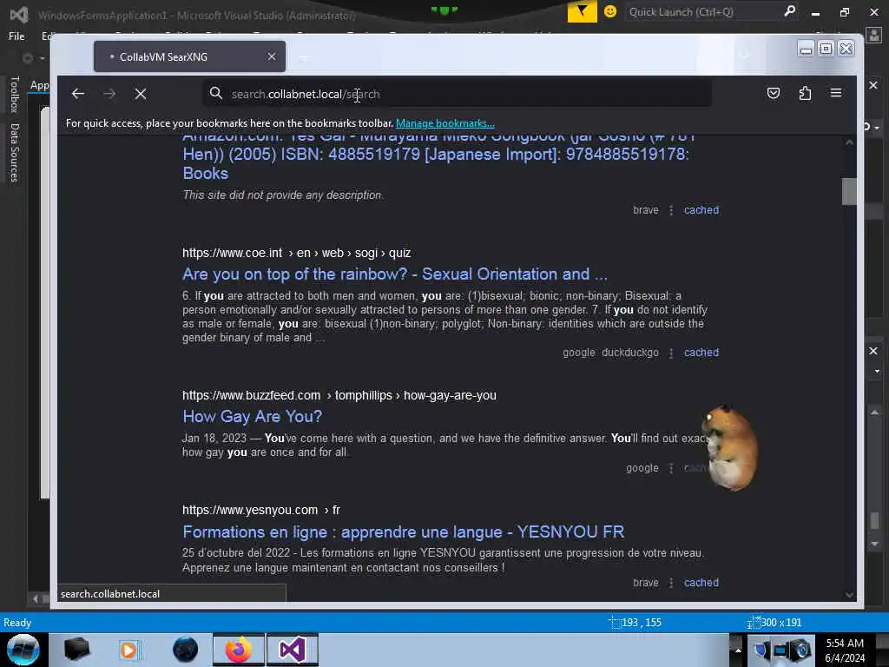Open the Visual Studio side panel dropdown arrow

877,371
